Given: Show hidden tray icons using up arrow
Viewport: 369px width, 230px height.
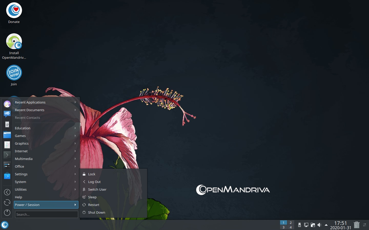Looking at the screenshot, I should tap(326, 225).
